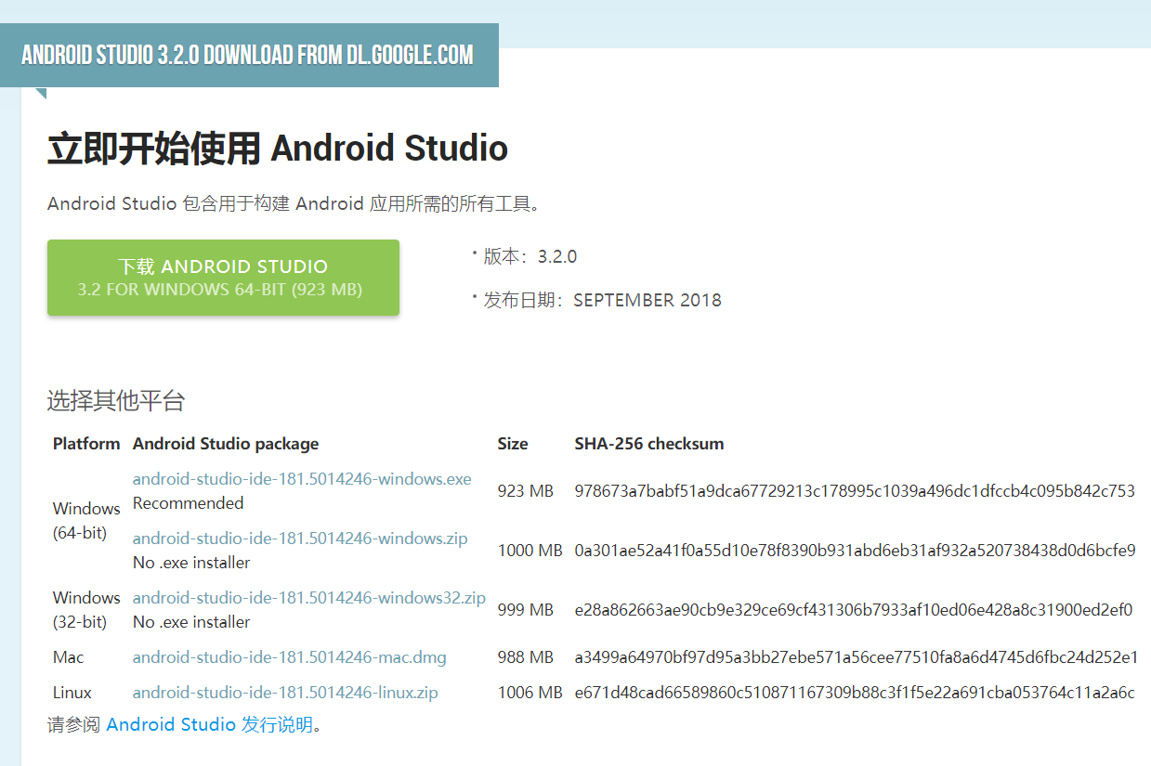Open android-studio-ide-181.5014246-windows.exe link

[302, 479]
